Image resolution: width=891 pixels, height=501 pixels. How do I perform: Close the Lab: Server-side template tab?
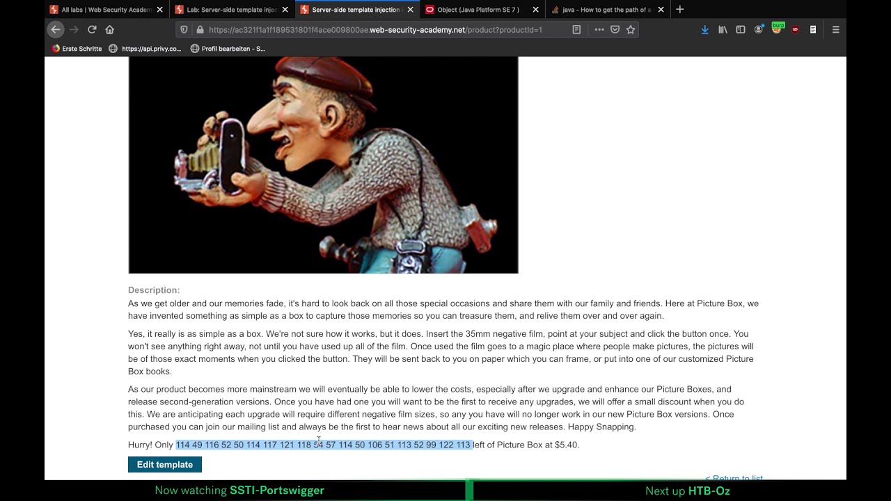tap(285, 10)
